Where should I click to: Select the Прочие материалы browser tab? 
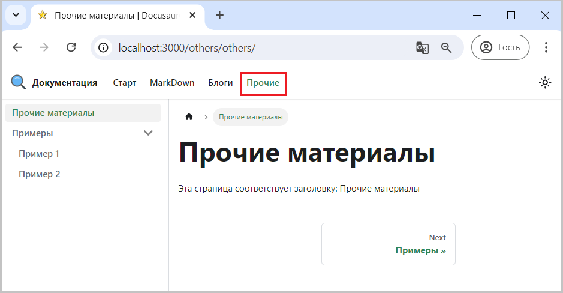pos(118,16)
